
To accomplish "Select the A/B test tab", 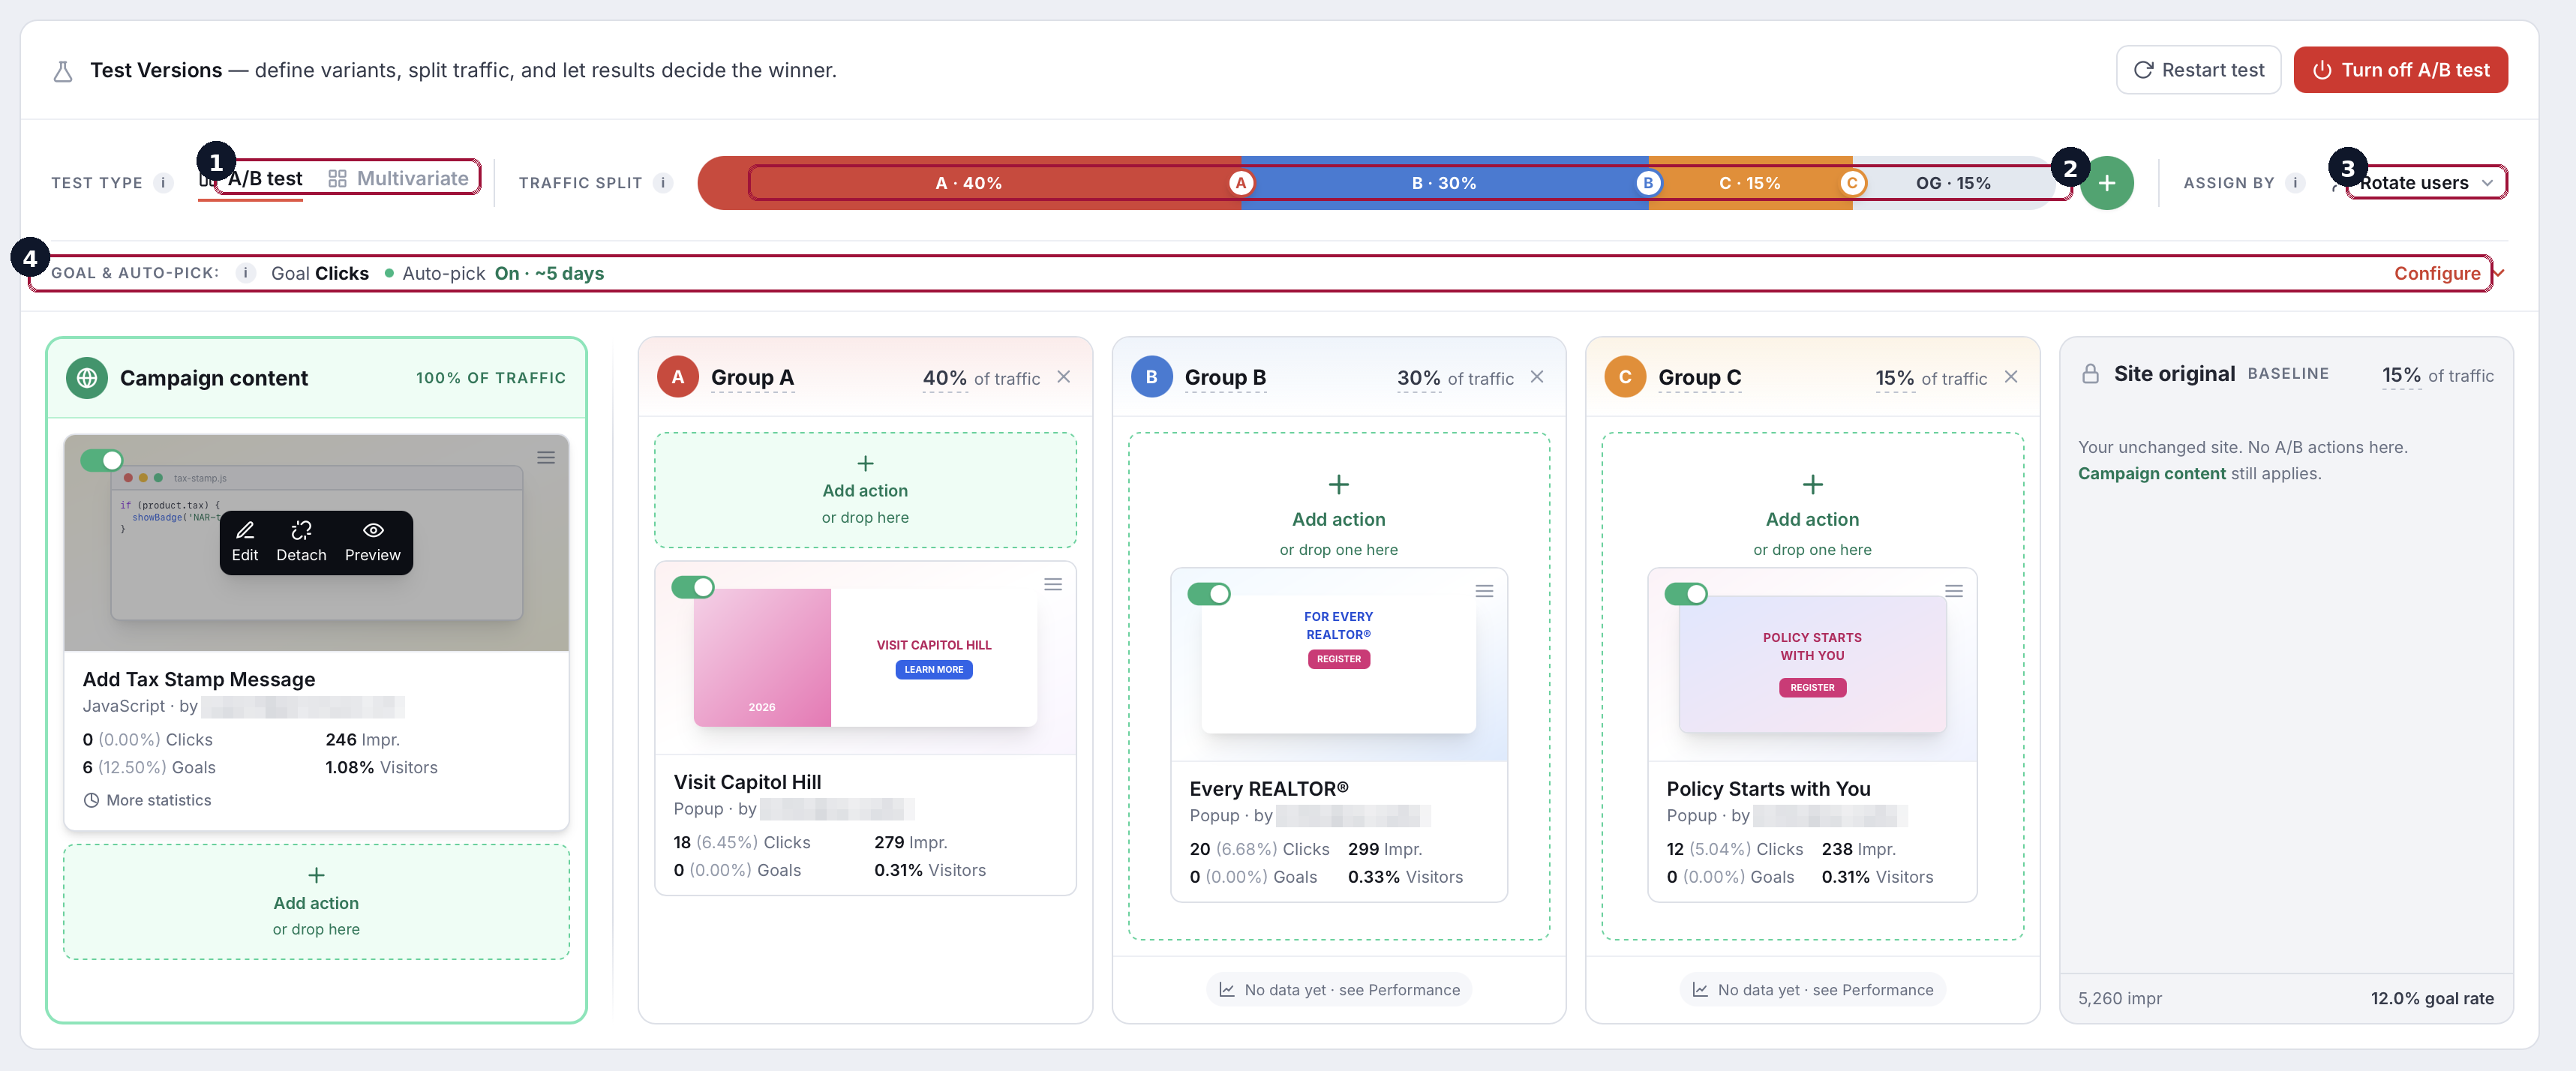I will (x=250, y=179).
